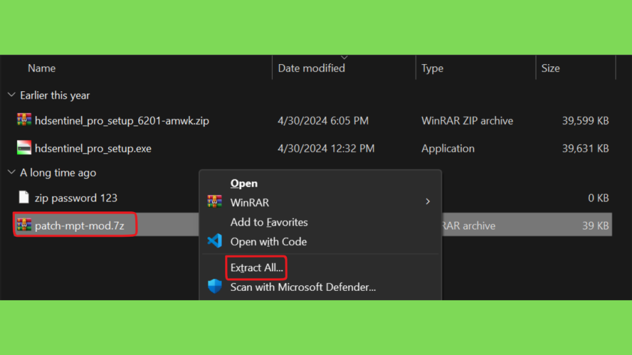Click the Visual Studio Code icon in the menu
This screenshot has width=632, height=355.
click(x=214, y=241)
